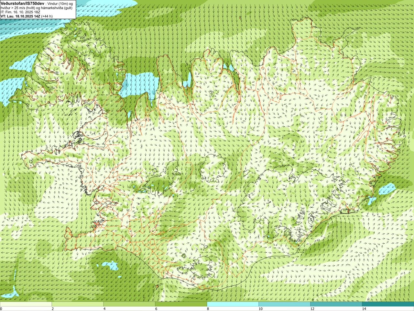Screen dimensions: 414x311
Task: Click the legend scale value '4'
Action: (x=104, y=309)
